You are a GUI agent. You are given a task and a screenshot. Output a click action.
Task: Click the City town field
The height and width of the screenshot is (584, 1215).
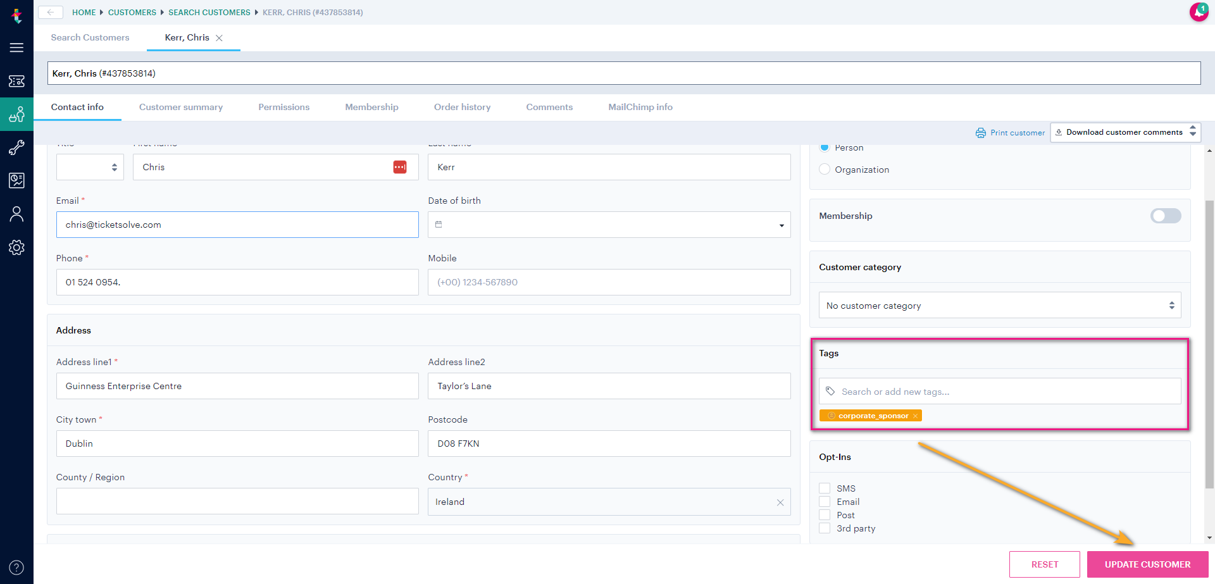(x=237, y=444)
